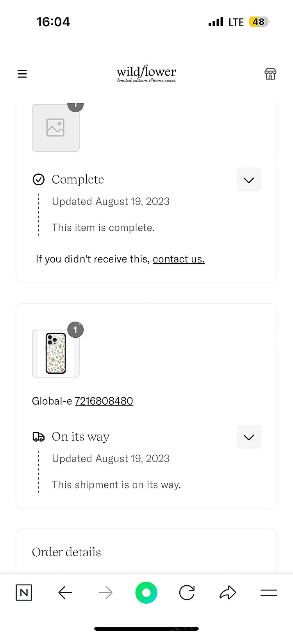Open the two-line browser menu icon

tap(269, 593)
